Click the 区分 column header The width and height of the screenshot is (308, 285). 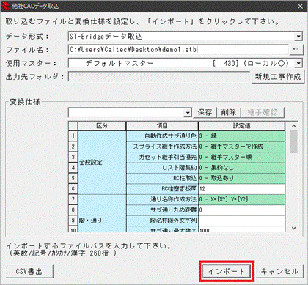[102, 126]
